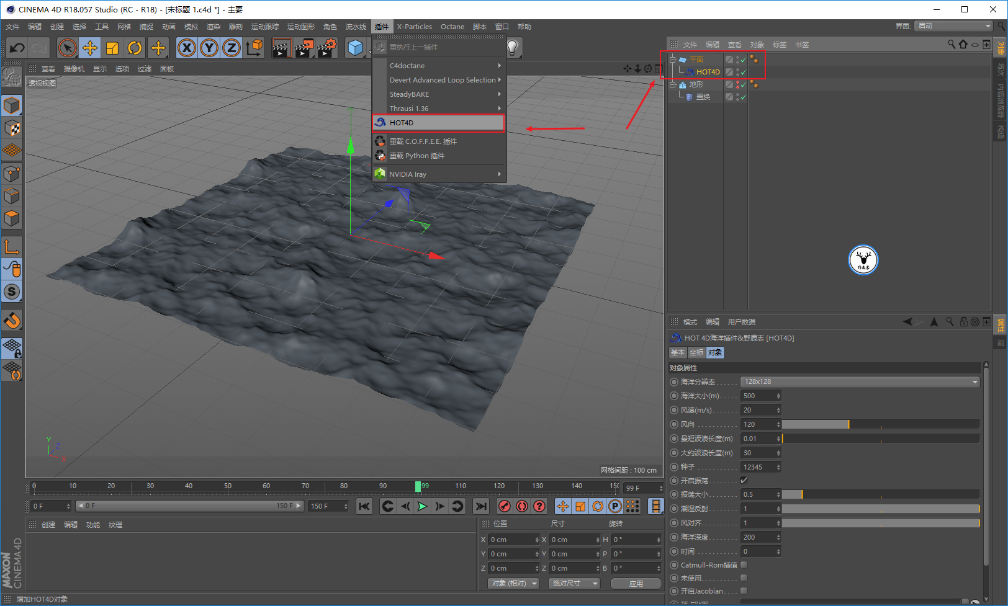Screen dimensions: 1008x606
Task: Click the record keyframe red icon
Action: (x=505, y=506)
